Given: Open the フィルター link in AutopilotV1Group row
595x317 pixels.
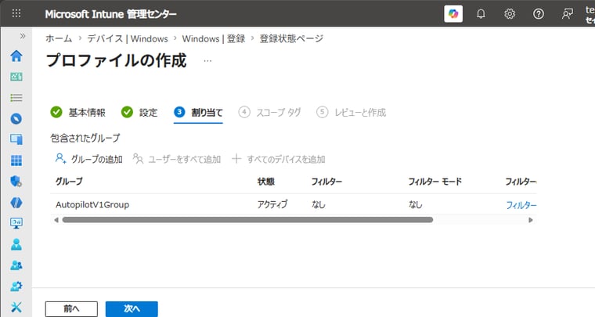Looking at the screenshot, I should tap(521, 205).
